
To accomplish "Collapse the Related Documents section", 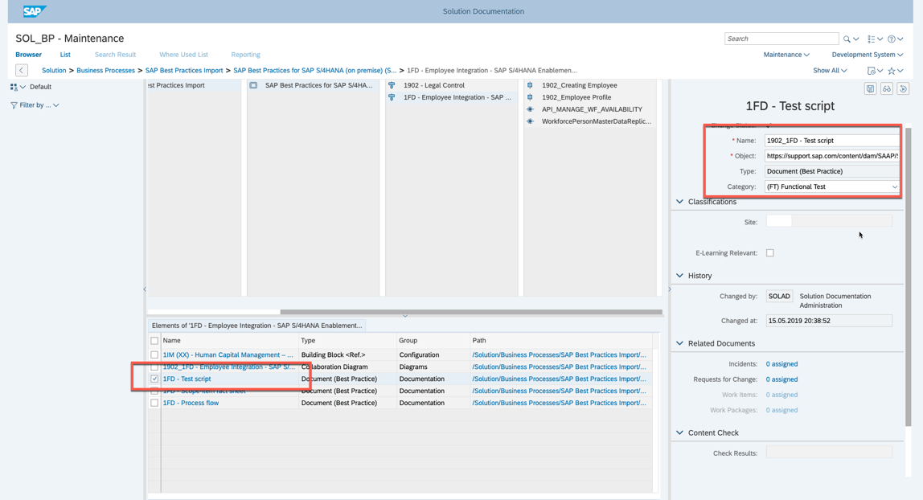I will (679, 343).
